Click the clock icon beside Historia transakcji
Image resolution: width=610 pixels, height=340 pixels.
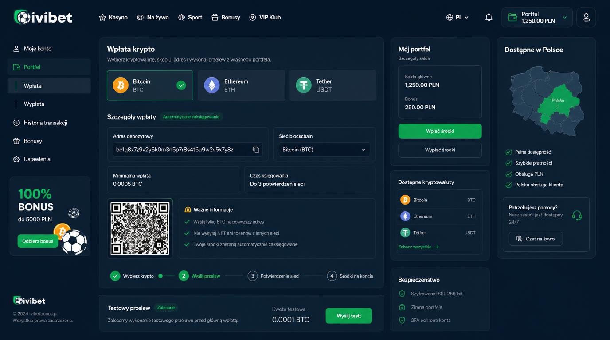[16, 123]
